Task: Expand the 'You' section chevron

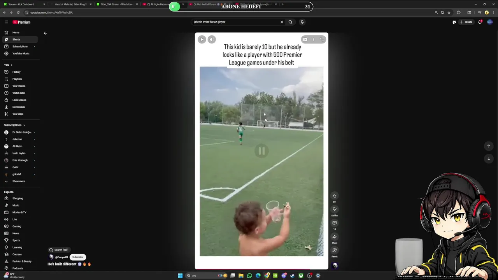Action: [x=12, y=65]
